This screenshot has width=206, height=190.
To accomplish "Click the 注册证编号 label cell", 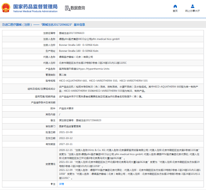I will click(x=30, y=33).
